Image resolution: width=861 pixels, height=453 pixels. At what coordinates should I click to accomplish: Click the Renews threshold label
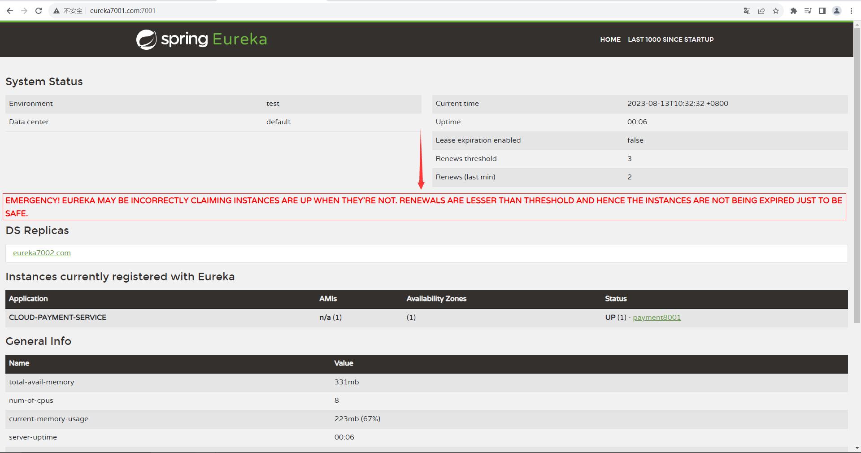[x=466, y=159]
